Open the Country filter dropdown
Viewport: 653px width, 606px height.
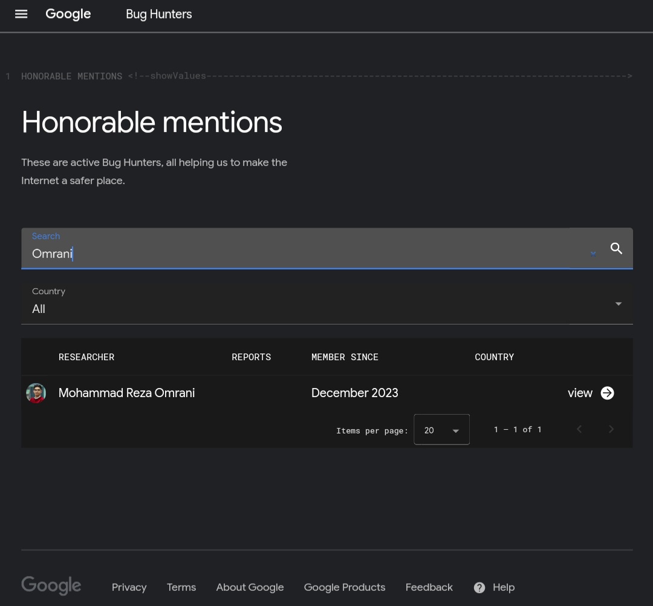[327, 304]
